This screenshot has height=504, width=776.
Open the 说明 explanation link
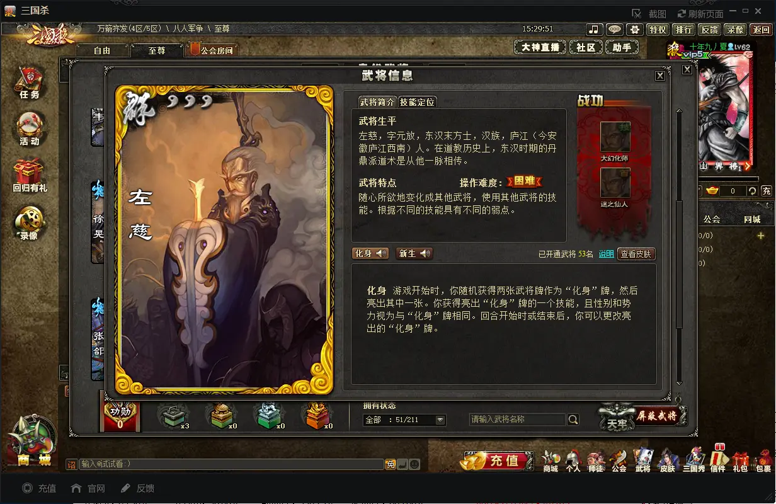tap(605, 254)
